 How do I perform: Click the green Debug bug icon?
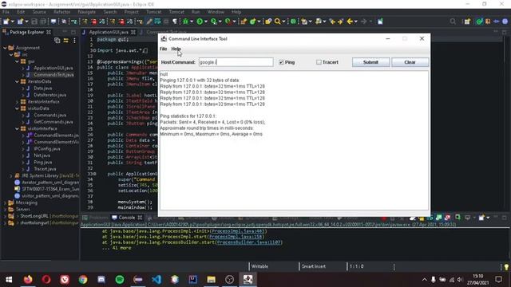[185, 22]
